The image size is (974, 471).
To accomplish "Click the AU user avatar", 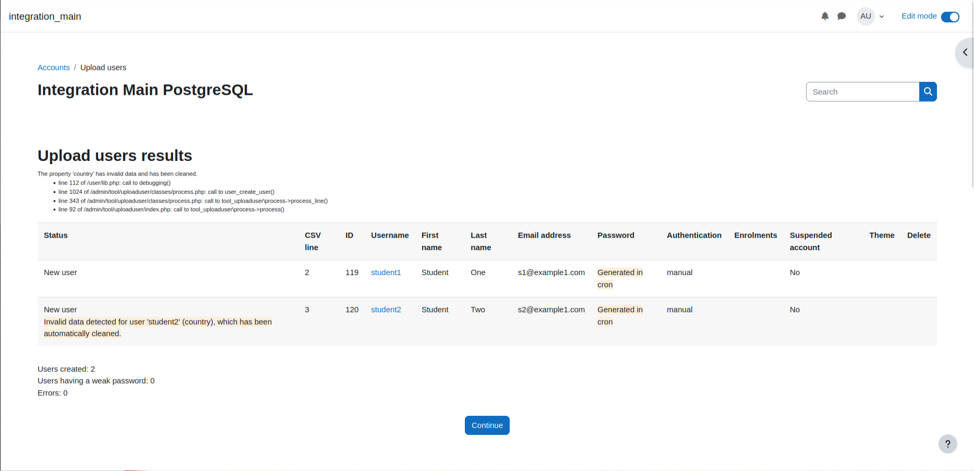I will pos(866,16).
